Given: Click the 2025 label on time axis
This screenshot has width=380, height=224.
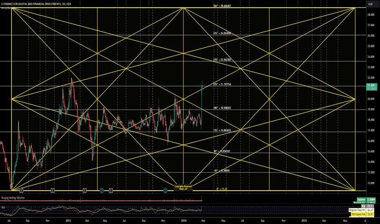Looking at the screenshot, I should [x=304, y=221].
